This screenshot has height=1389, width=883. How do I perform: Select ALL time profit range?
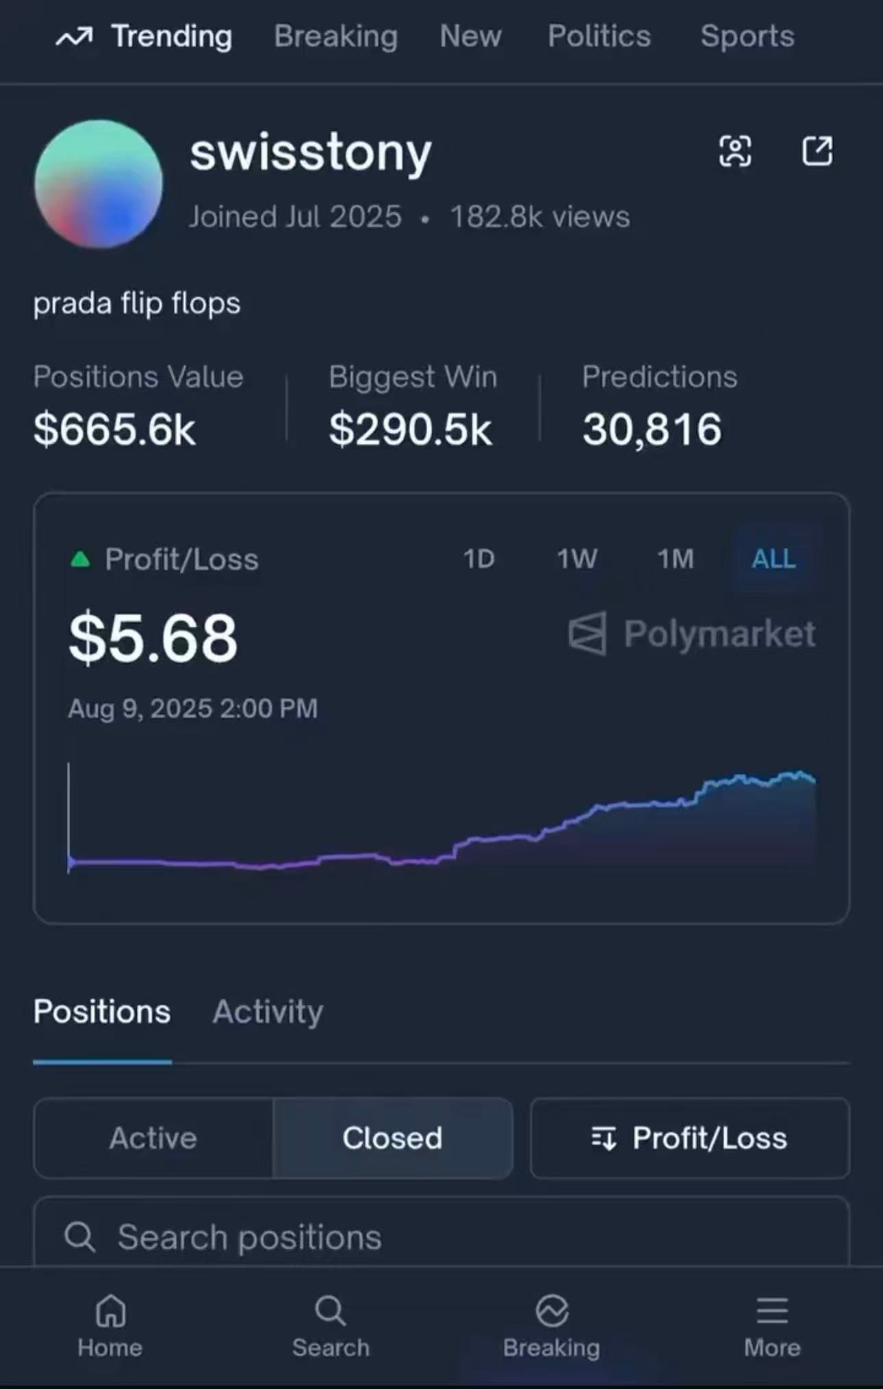[773, 559]
